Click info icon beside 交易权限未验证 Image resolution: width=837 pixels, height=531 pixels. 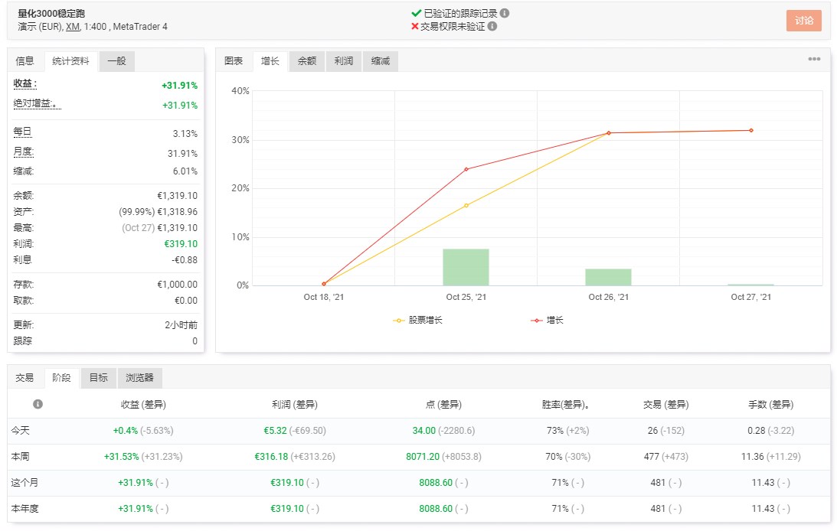pos(492,26)
